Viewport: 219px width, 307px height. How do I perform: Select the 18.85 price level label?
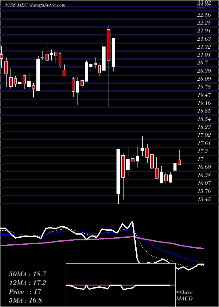click(x=204, y=111)
